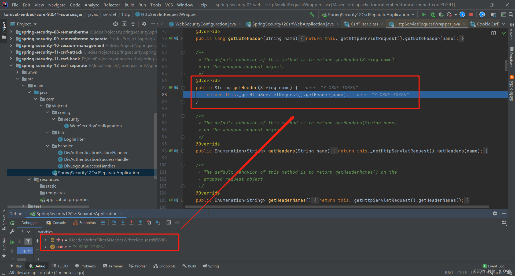
Task: Run the application with the green play icon
Action: tap(424, 14)
